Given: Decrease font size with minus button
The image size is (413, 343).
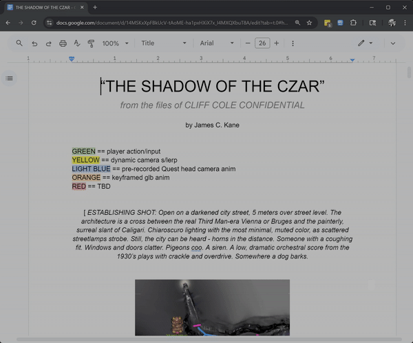Looking at the screenshot, I should [248, 43].
